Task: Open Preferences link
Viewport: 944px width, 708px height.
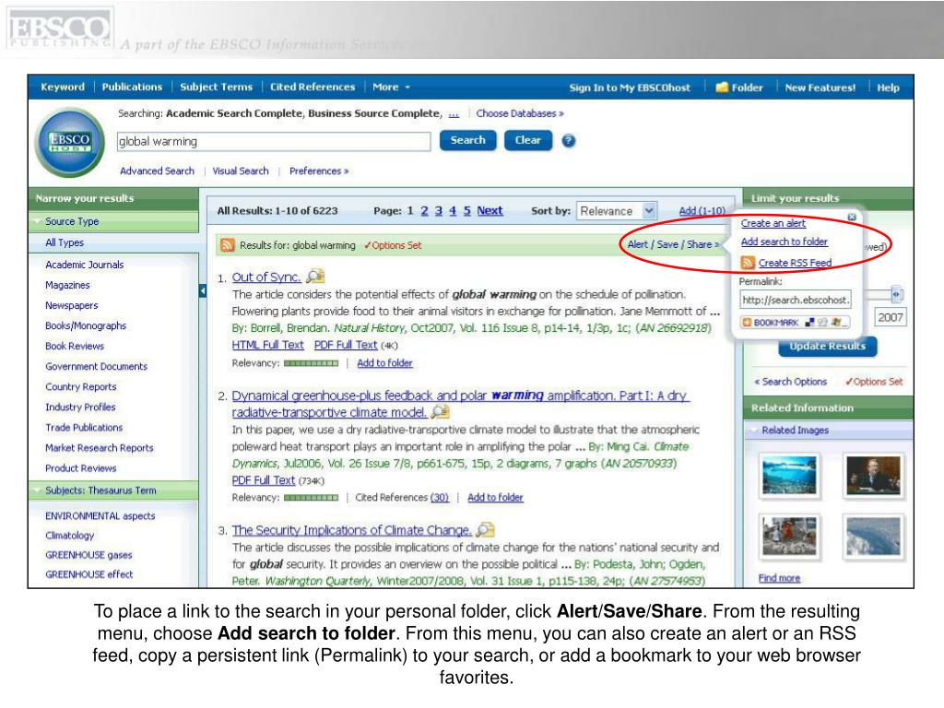Action: pos(318,171)
